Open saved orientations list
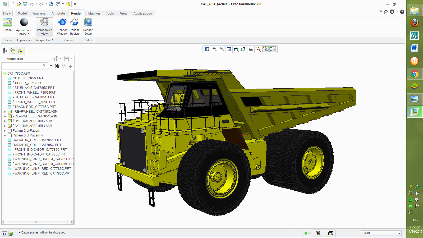 [243, 49]
